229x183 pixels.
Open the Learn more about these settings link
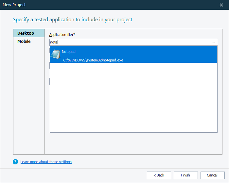click(x=46, y=162)
